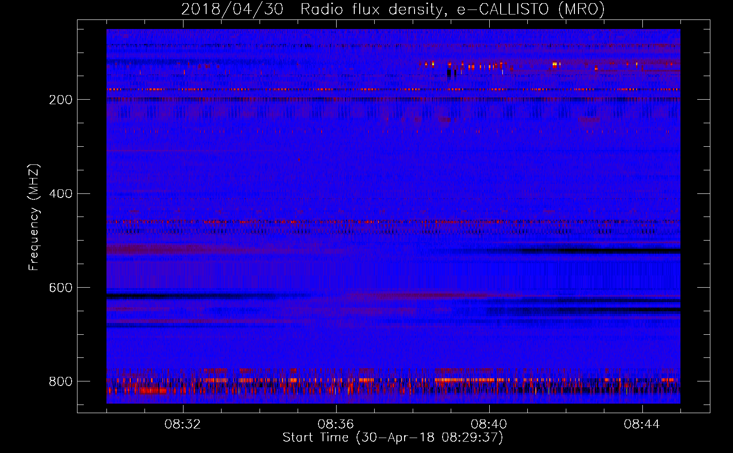Viewport: 733px width, 453px height.
Task: Click the "Start Time (30-Apr-18 08:29:37)" x-axis label
Action: coord(393,438)
